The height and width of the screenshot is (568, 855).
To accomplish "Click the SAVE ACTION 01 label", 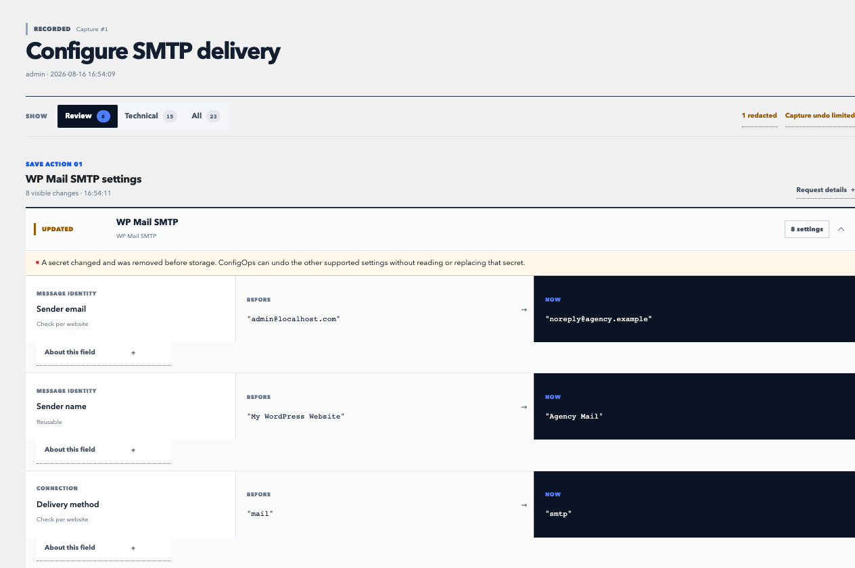I will 54,164.
